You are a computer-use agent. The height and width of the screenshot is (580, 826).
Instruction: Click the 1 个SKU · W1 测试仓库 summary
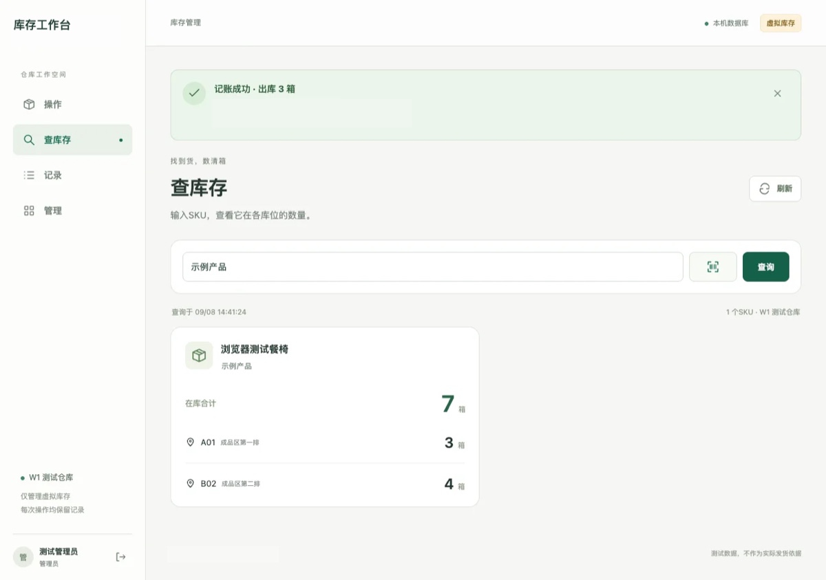click(x=763, y=312)
